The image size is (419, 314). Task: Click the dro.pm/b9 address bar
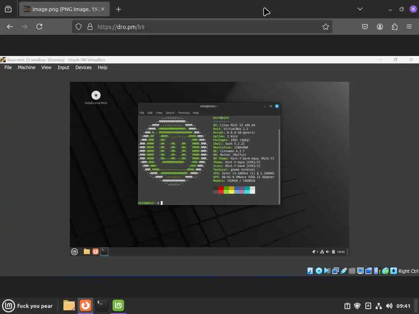(202, 27)
